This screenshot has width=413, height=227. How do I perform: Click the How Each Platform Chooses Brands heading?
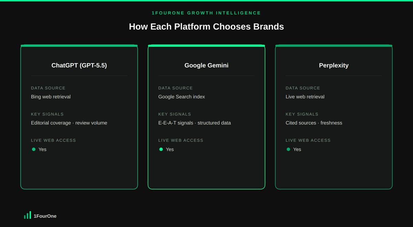206,26
